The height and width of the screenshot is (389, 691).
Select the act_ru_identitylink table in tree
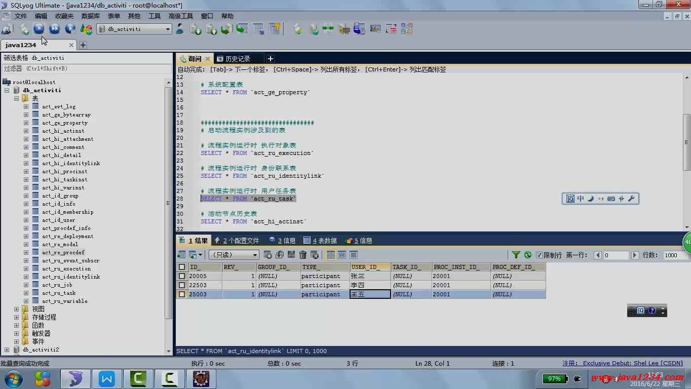[71, 277]
